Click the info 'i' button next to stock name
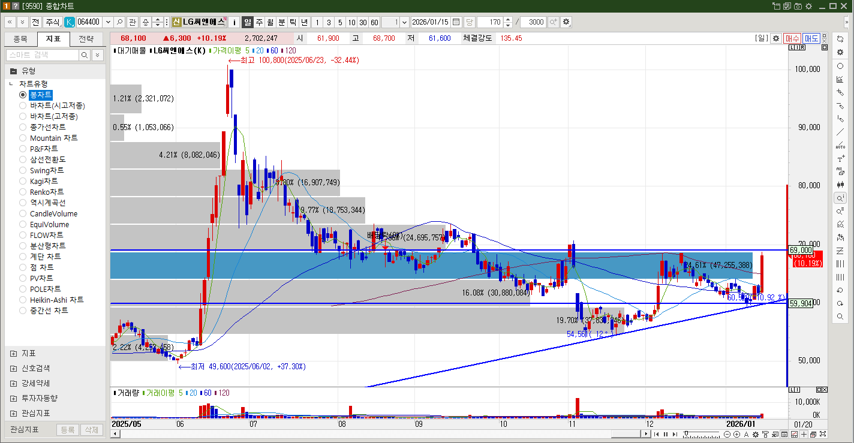 pos(234,22)
